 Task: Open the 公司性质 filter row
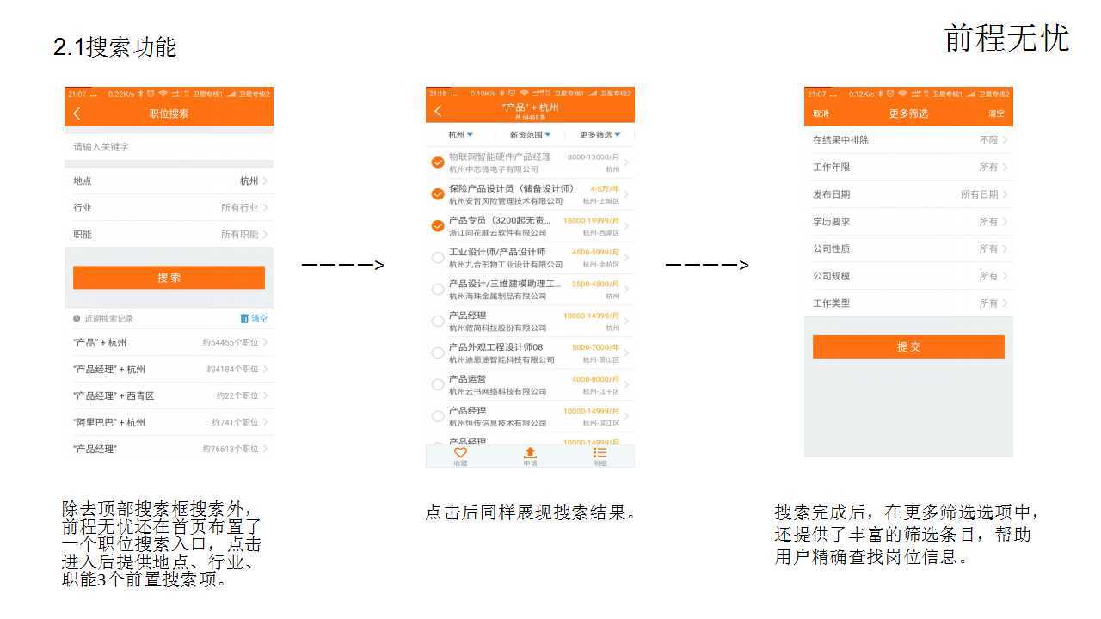(908, 248)
